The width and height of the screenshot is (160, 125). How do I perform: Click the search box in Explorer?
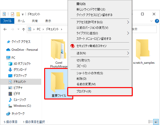[144, 29]
